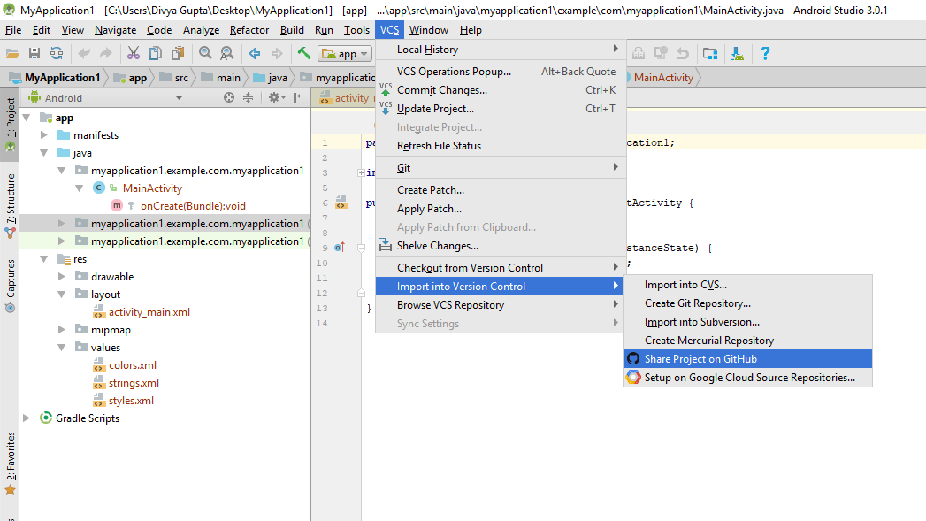The image size is (926, 521).
Task: Click the blue Back navigation arrow
Action: [x=255, y=54]
